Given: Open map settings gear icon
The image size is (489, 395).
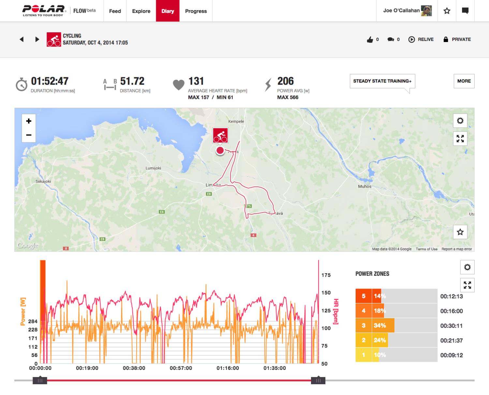Looking at the screenshot, I should coord(460,121).
